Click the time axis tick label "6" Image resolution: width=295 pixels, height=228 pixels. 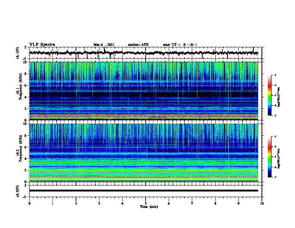point(169,203)
